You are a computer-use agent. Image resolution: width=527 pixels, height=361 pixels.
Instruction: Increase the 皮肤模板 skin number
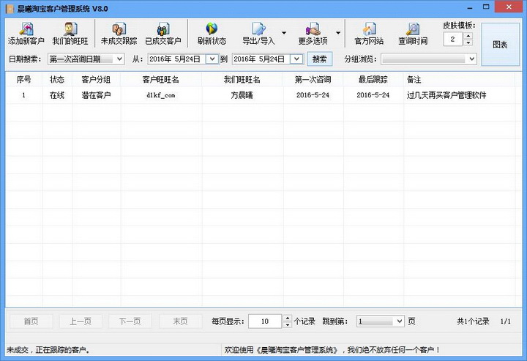pos(468,36)
